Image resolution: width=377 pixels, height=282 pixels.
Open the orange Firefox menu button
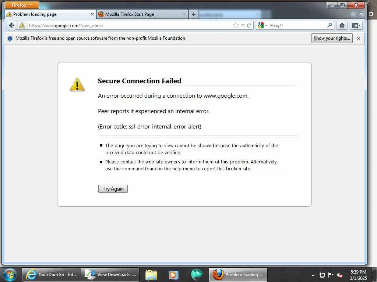coord(22,5)
